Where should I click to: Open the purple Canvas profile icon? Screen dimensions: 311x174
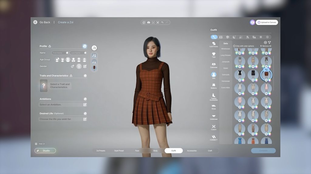tap(252, 22)
